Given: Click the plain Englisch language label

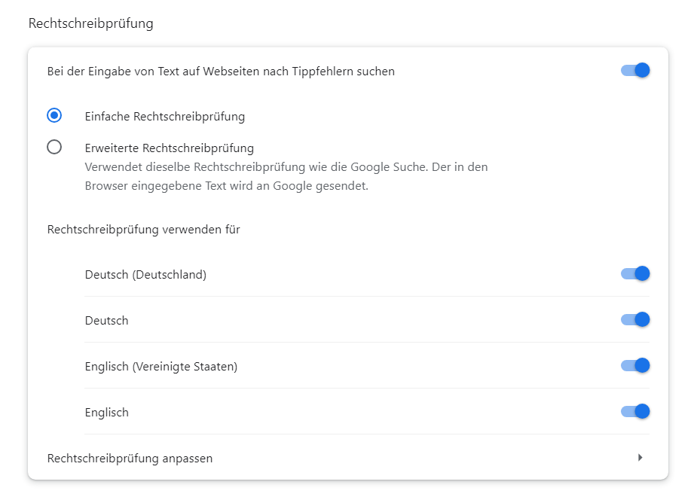Looking at the screenshot, I should [x=107, y=413].
